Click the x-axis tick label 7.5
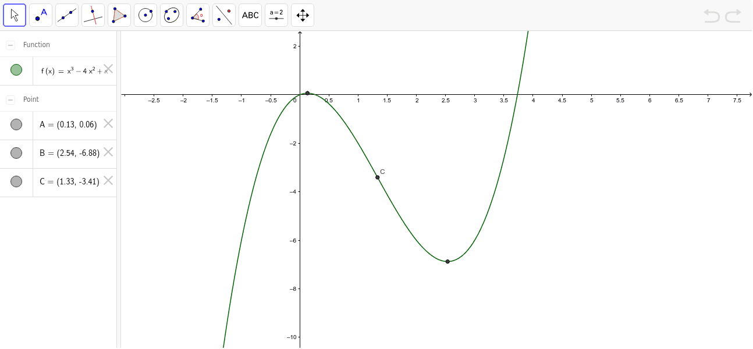The height and width of the screenshot is (349, 753). (737, 101)
